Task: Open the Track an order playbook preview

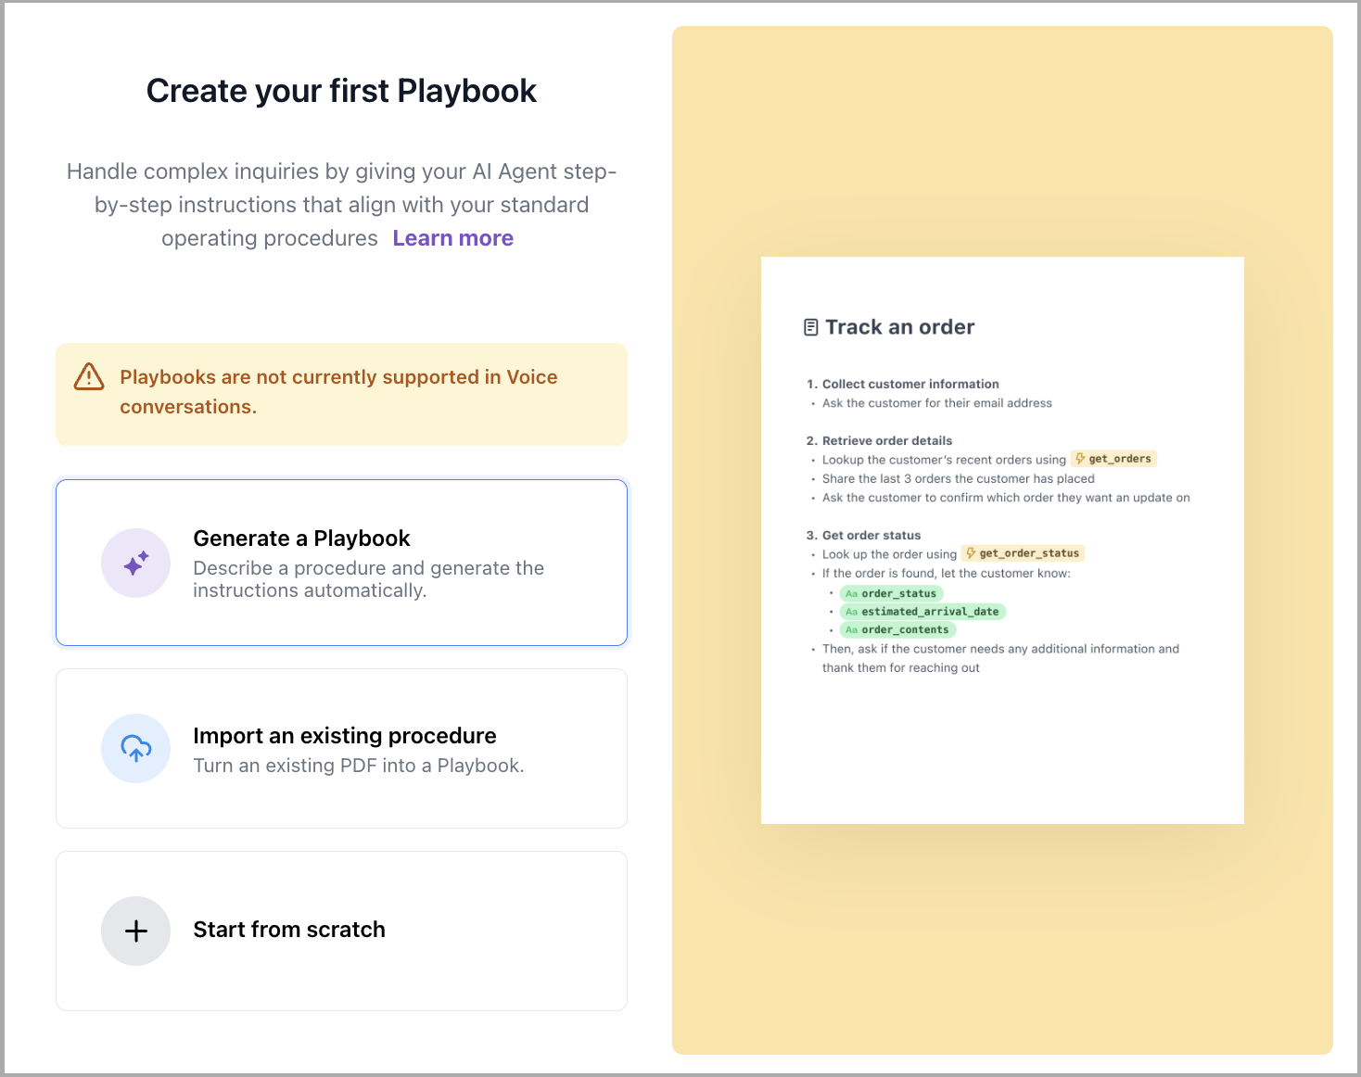Action: (1002, 539)
